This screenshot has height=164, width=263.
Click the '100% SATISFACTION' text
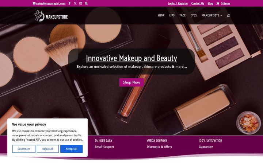coord(210,141)
